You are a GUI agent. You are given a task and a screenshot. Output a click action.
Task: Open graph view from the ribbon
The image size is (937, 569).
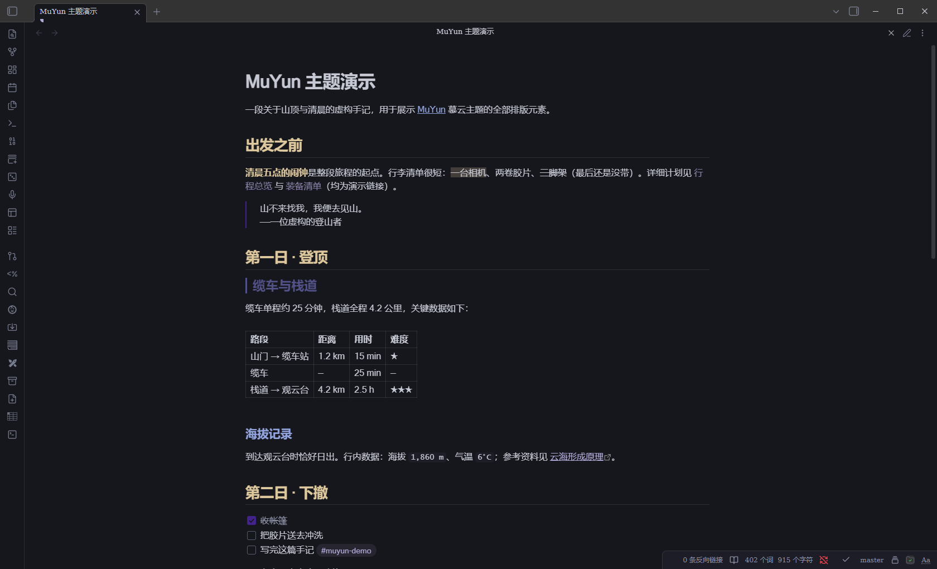coord(12,52)
